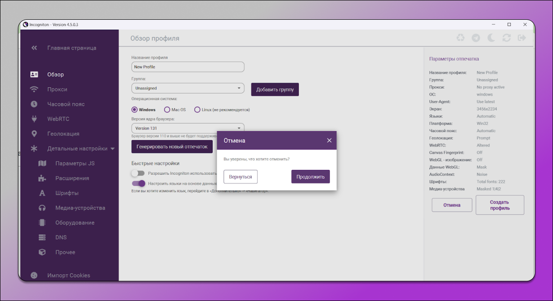This screenshot has width=553, height=301.
Task: Select the Linux radio button
Action: click(197, 110)
